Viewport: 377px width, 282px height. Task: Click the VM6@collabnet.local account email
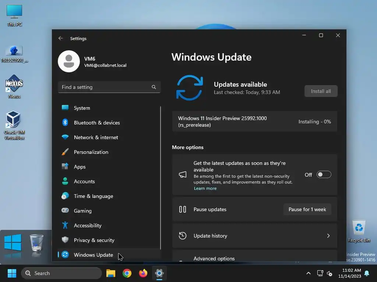click(105, 65)
